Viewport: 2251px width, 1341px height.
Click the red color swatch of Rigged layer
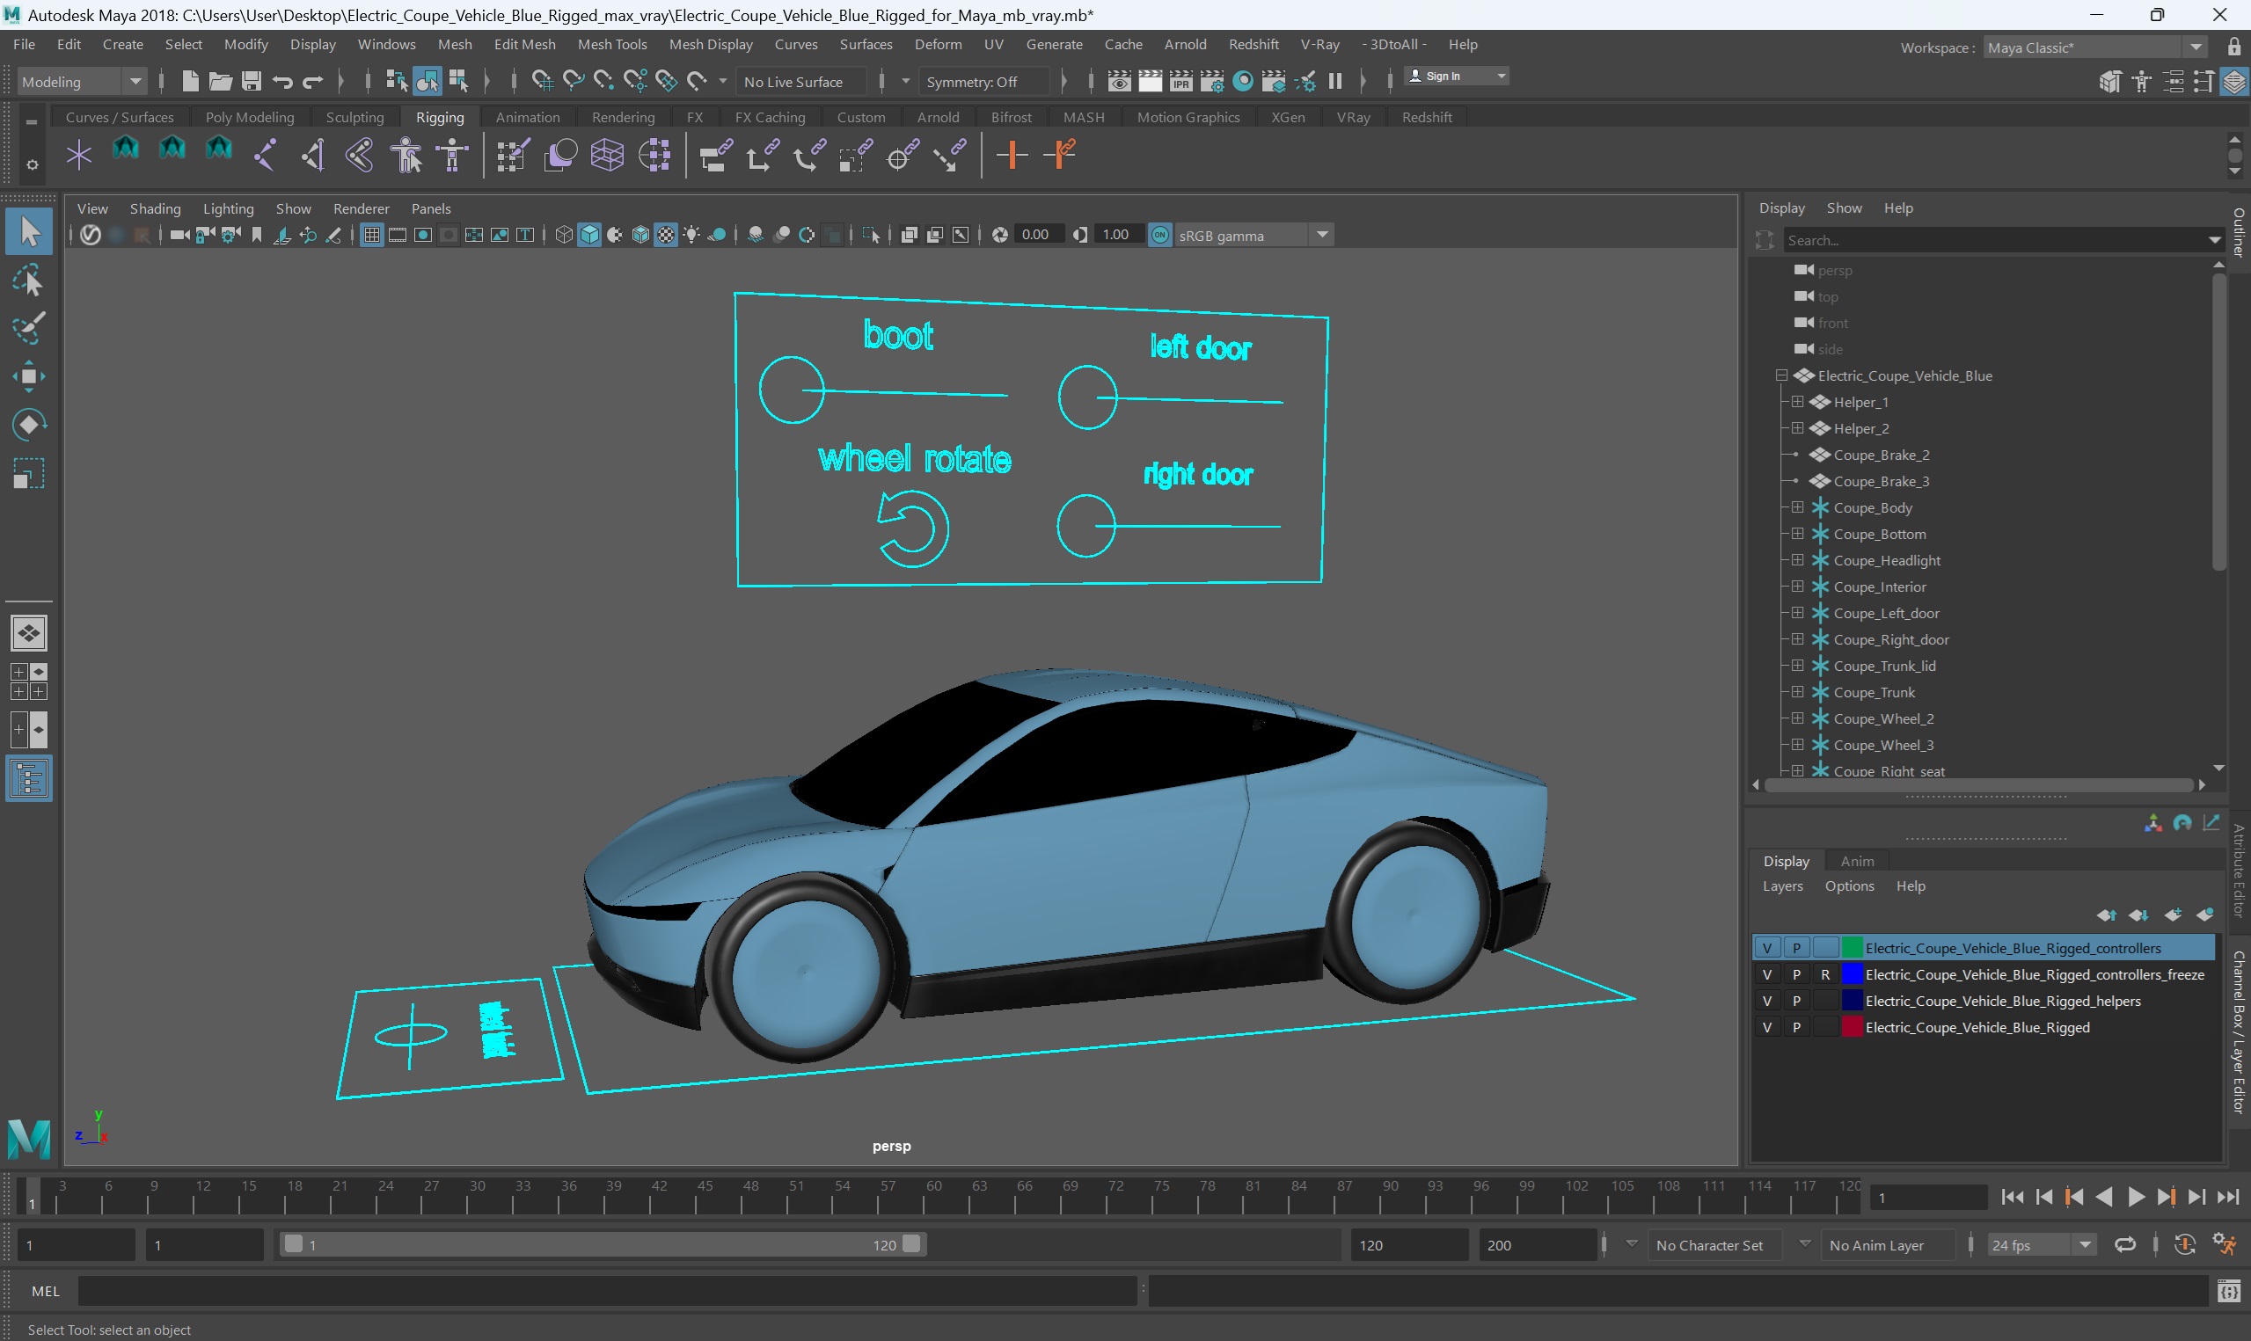1852,1027
